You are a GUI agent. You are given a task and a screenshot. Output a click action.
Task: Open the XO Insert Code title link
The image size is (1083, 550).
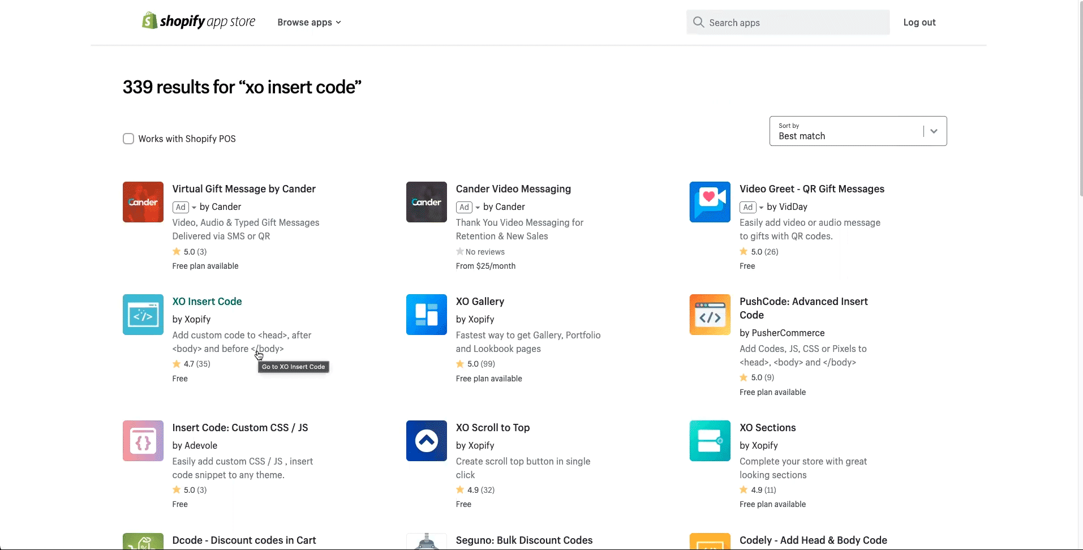pyautogui.click(x=207, y=301)
